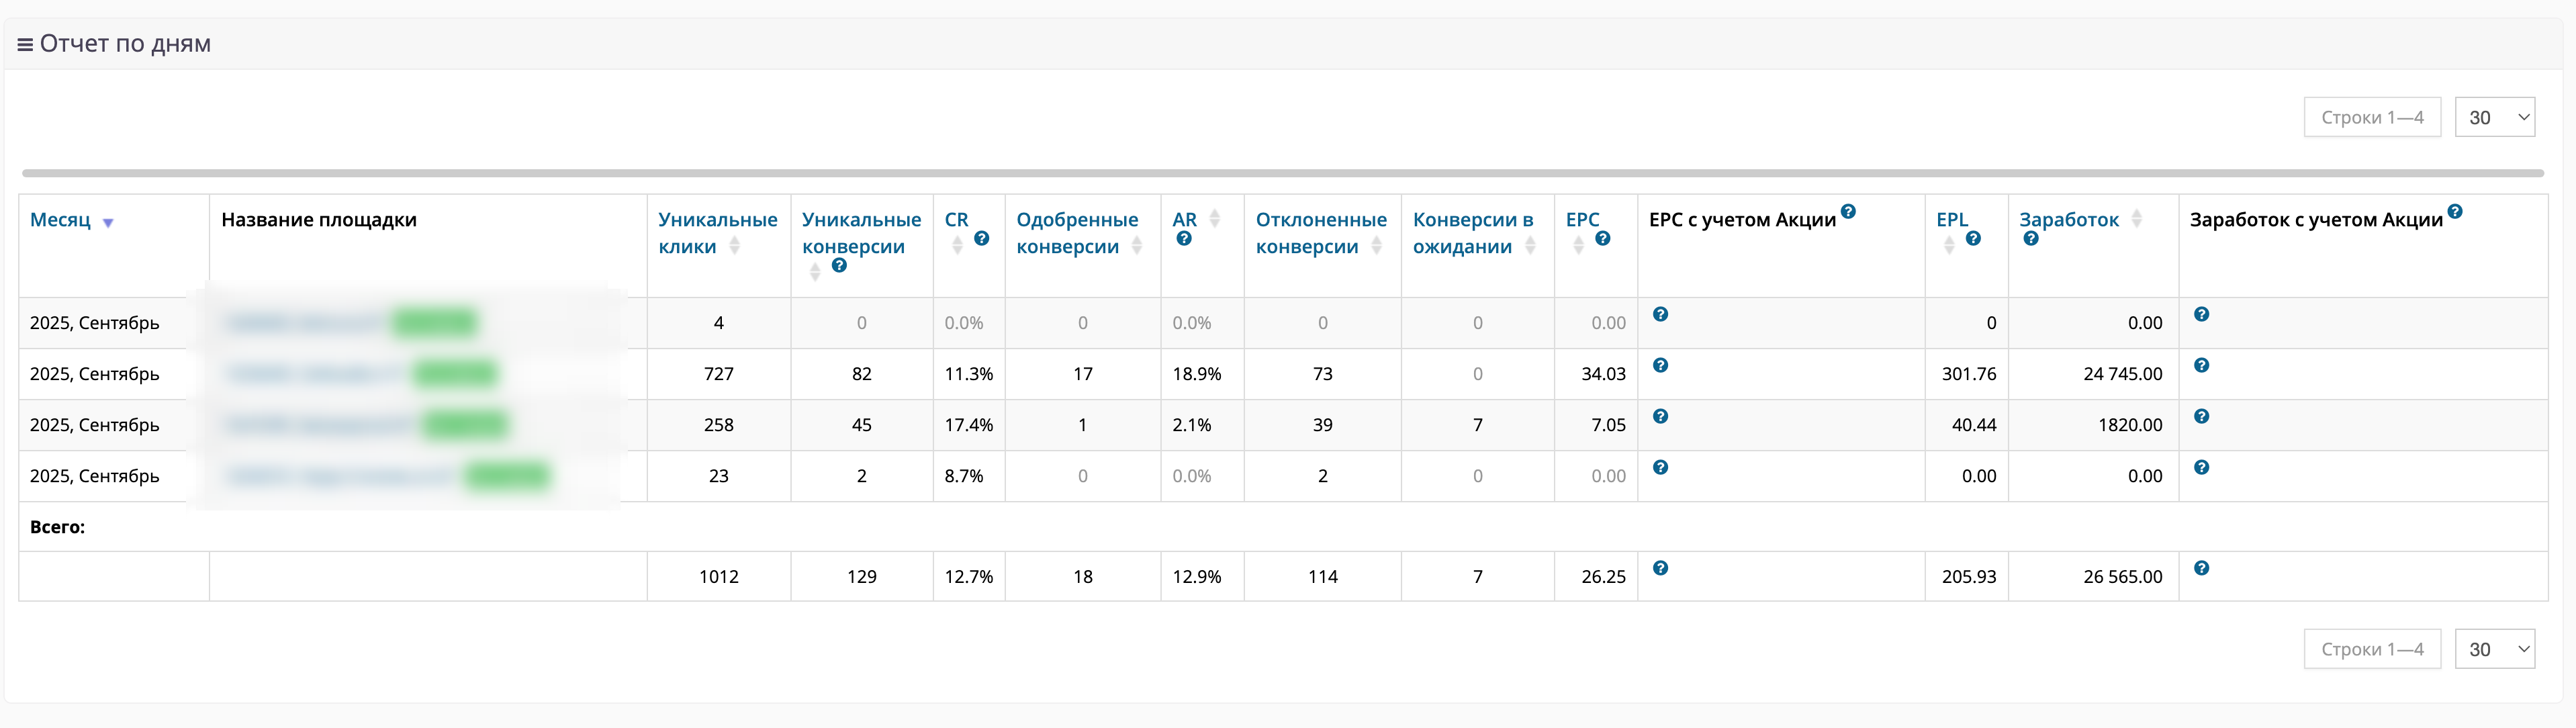This screenshot has width=2576, height=728.
Task: Click help icon under 'Уникальные конверсии'
Action: pyautogui.click(x=839, y=266)
